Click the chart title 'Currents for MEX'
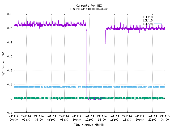Screen dimensions: 170x127 pos(89,6)
